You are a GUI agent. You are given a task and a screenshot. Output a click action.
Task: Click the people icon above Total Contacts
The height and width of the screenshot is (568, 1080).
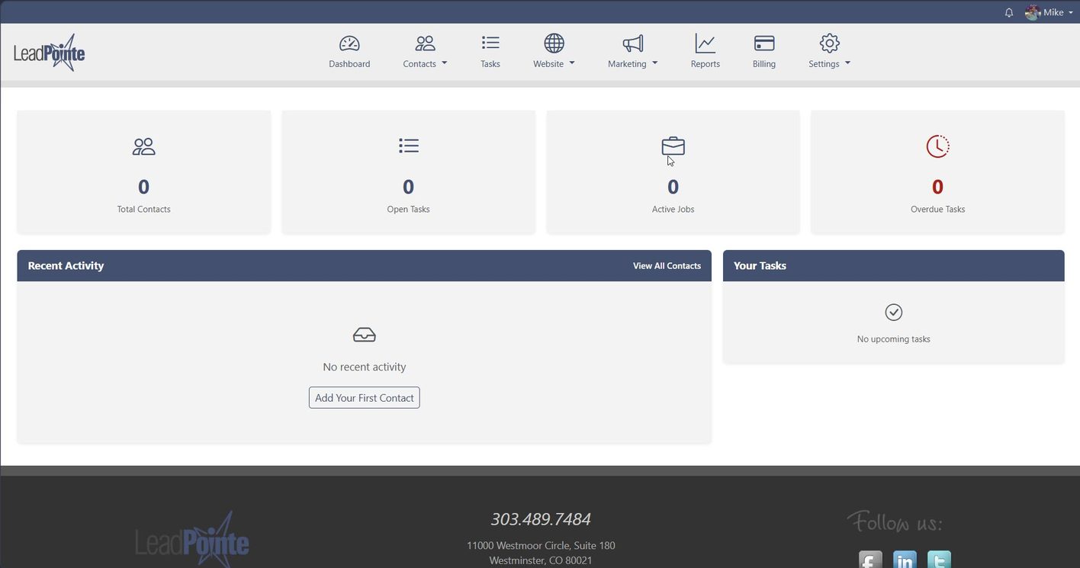tap(143, 146)
